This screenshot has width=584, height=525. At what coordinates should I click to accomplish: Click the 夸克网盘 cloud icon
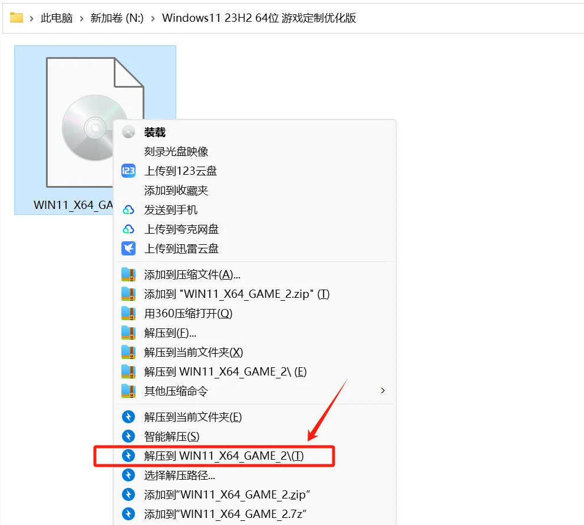[128, 229]
